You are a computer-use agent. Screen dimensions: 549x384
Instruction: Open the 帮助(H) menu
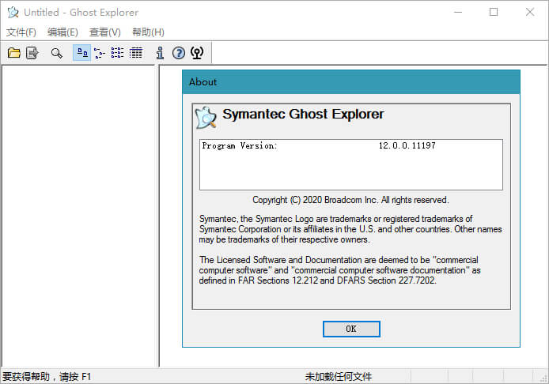pyautogui.click(x=148, y=32)
